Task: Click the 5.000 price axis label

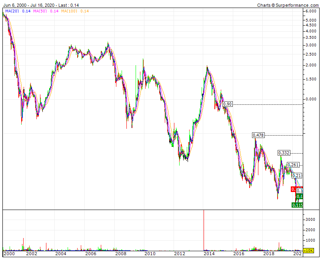Action: pos(311,20)
